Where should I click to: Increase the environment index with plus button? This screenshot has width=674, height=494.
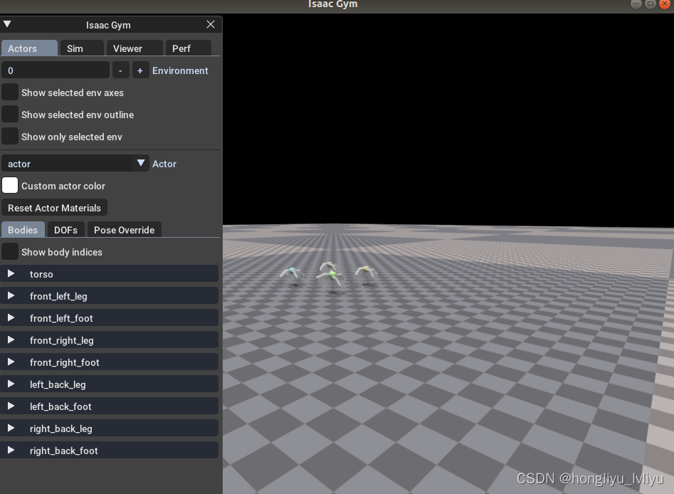140,70
